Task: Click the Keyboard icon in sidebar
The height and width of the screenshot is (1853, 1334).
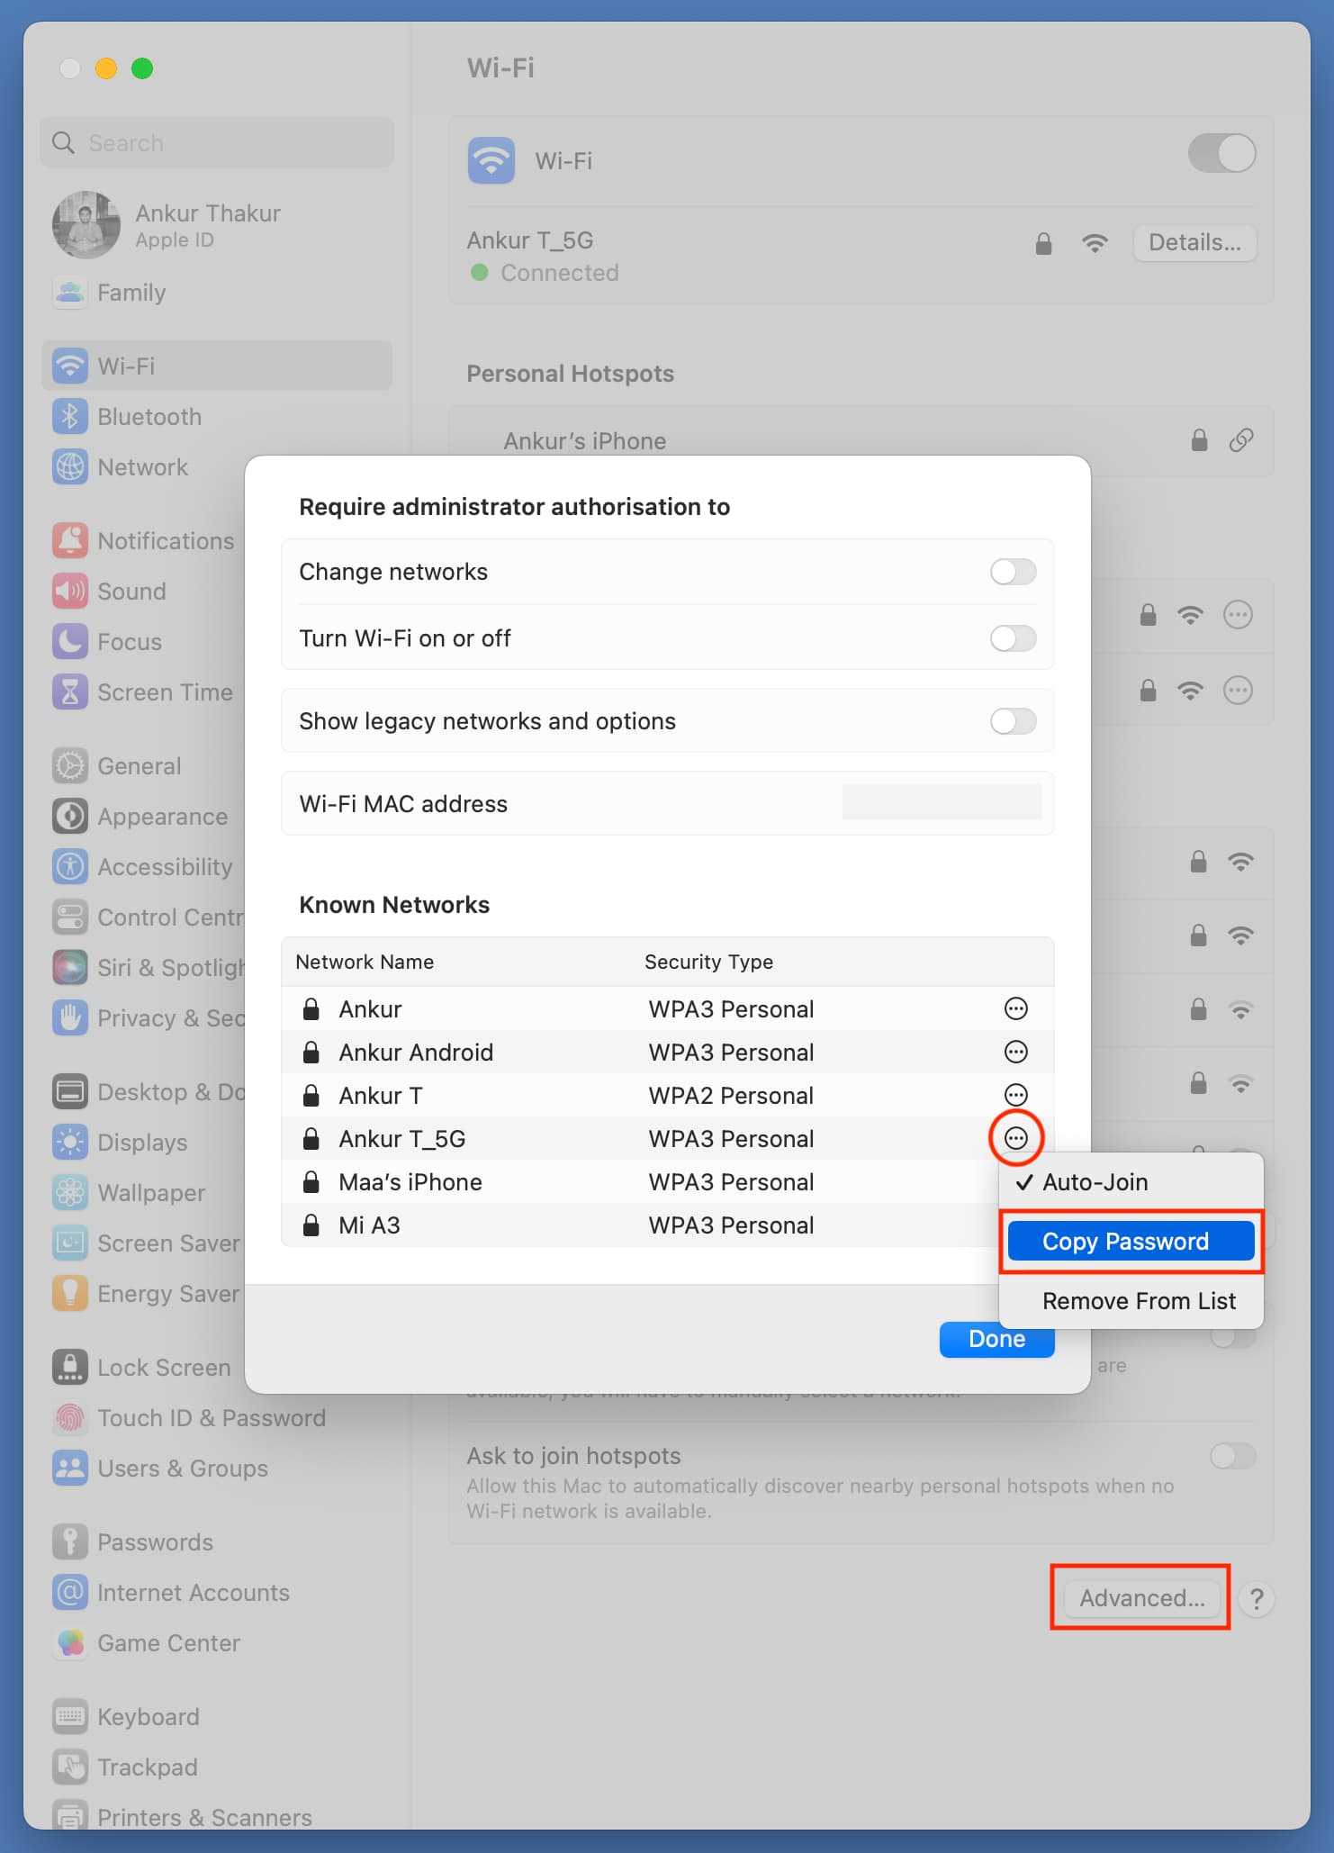Action: pyautogui.click(x=70, y=1717)
